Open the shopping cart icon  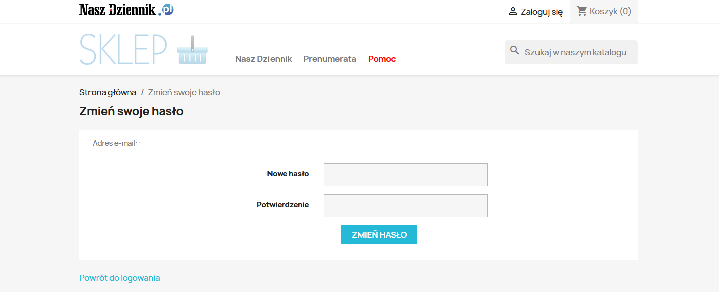click(x=581, y=11)
